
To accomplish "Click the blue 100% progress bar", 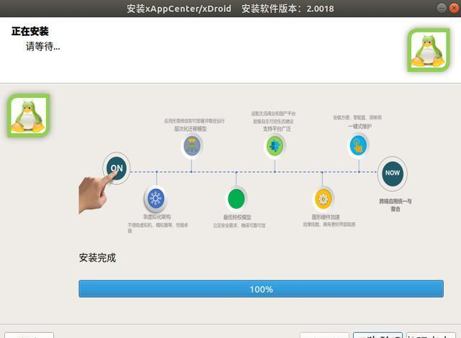I will click(261, 289).
